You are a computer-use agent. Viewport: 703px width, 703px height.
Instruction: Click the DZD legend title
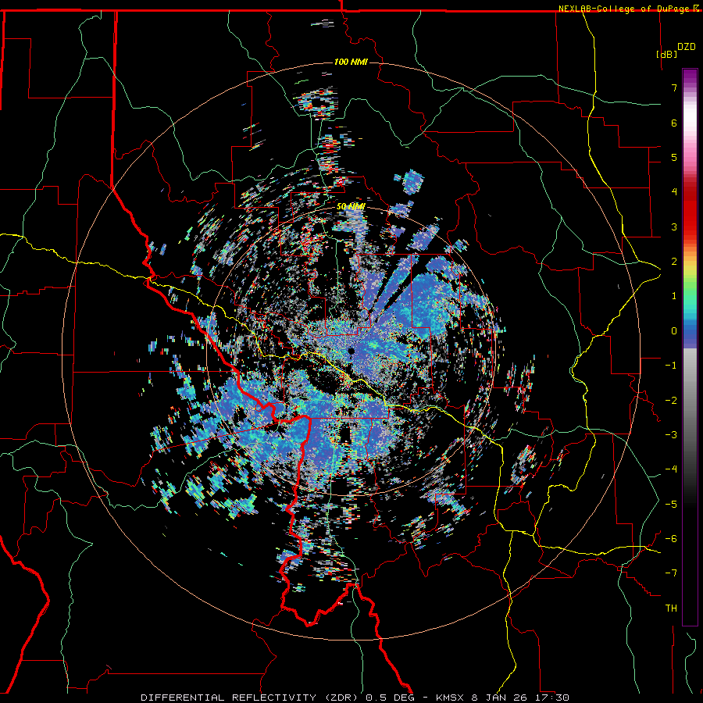687,47
